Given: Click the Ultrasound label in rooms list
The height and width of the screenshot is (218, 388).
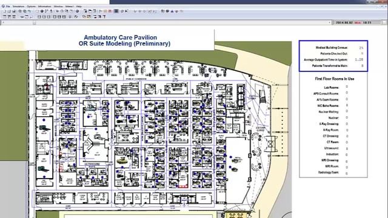Looking at the screenshot, I should [x=332, y=148].
